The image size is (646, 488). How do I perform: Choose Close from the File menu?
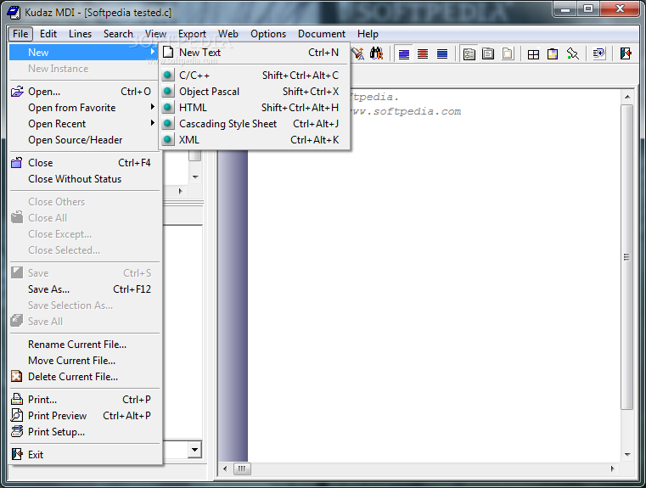(x=84, y=163)
